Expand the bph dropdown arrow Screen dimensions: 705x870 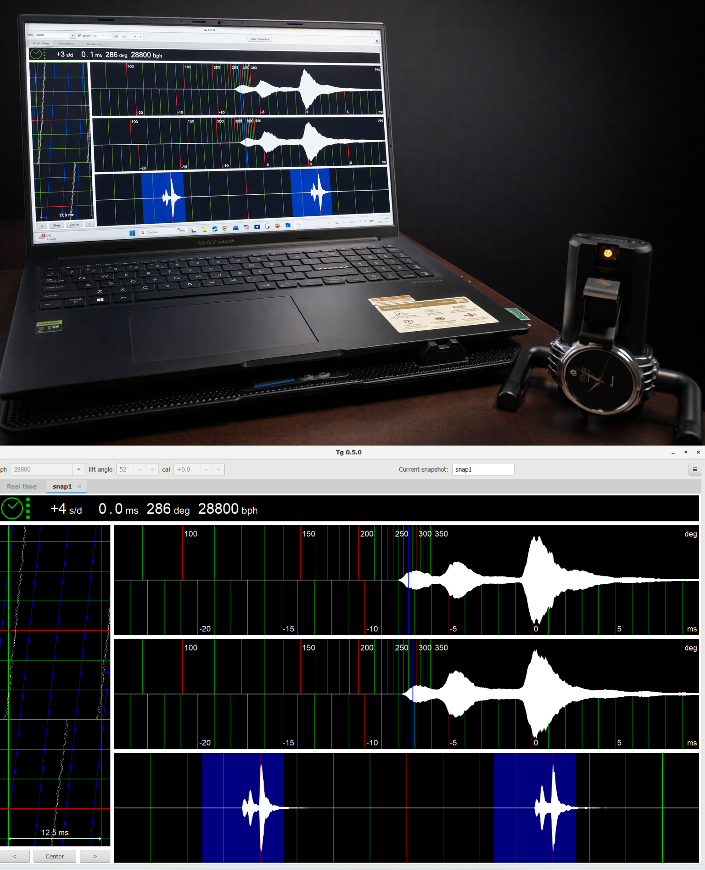click(x=78, y=469)
